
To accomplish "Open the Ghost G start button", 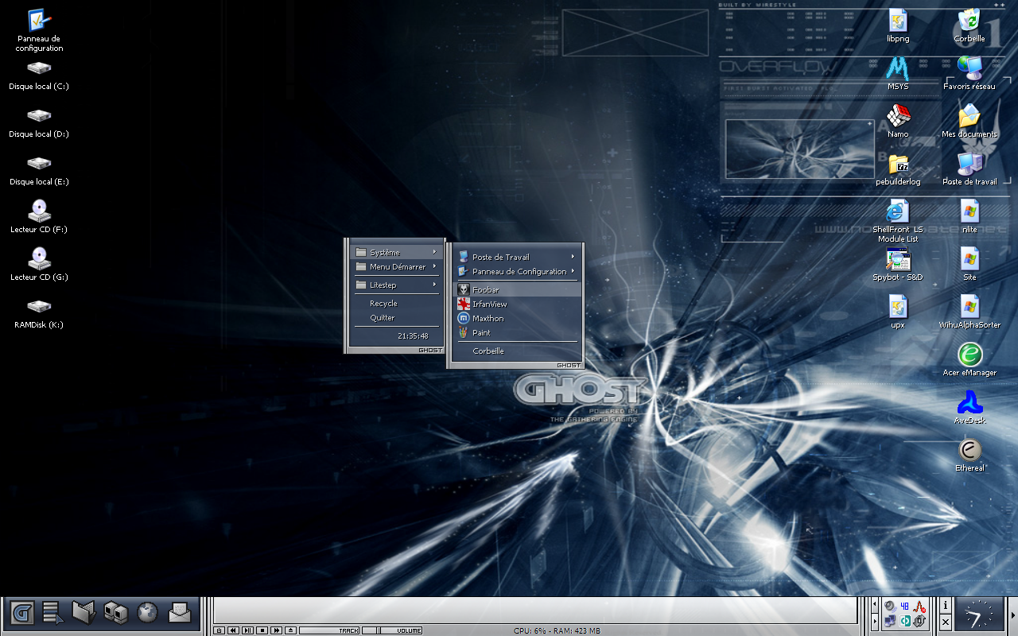I will point(22,613).
